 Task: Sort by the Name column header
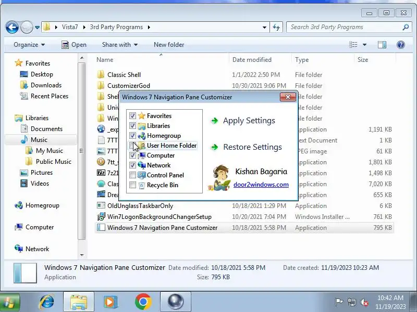pos(161,60)
